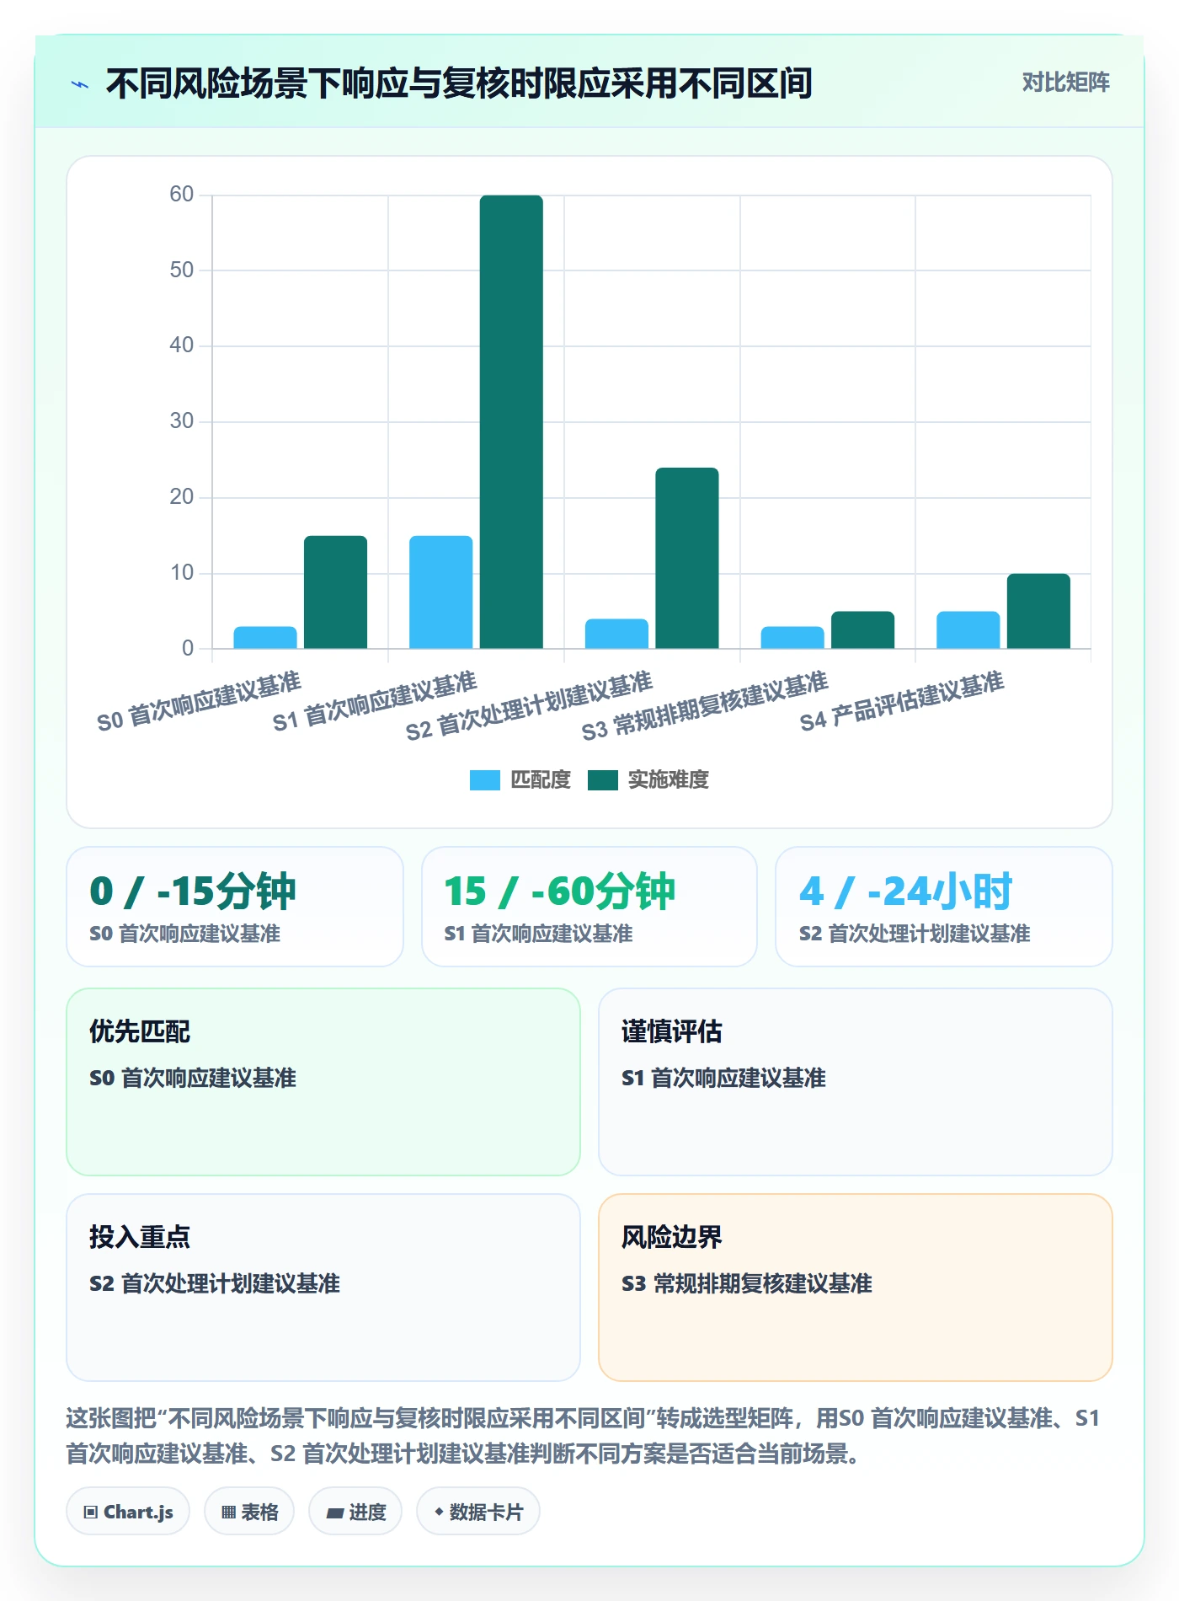Image resolution: width=1179 pixels, height=1601 pixels.
Task: Click the S3 常规排期复核建议基准 axis label
Action: click(x=705, y=706)
